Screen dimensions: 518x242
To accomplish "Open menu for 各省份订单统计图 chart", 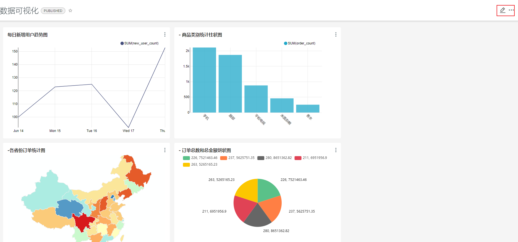I will (165, 150).
